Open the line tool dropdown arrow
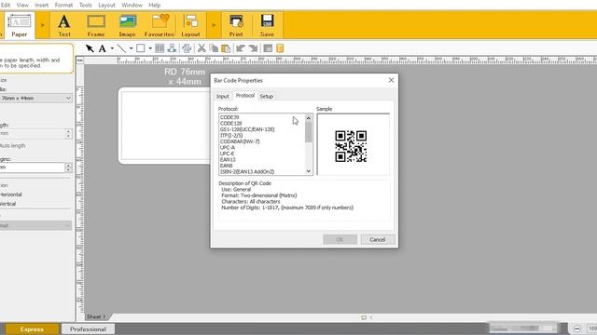This screenshot has width=597, height=335. click(131, 48)
